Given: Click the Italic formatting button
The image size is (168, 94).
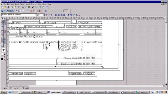Looking at the screenshot, I should click(x=49, y=15).
